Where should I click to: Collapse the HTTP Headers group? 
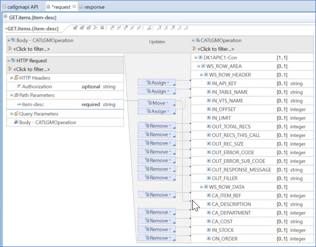pyautogui.click(x=12, y=78)
